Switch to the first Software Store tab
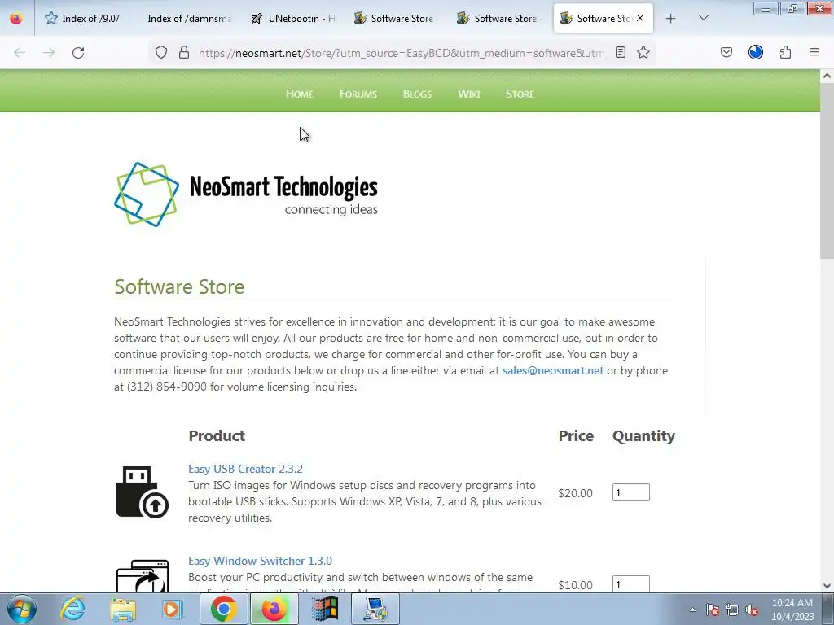The width and height of the screenshot is (834, 625). tap(396, 19)
